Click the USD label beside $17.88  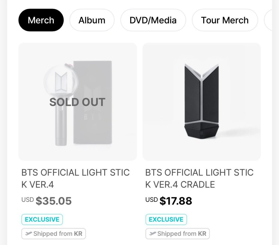tap(151, 200)
